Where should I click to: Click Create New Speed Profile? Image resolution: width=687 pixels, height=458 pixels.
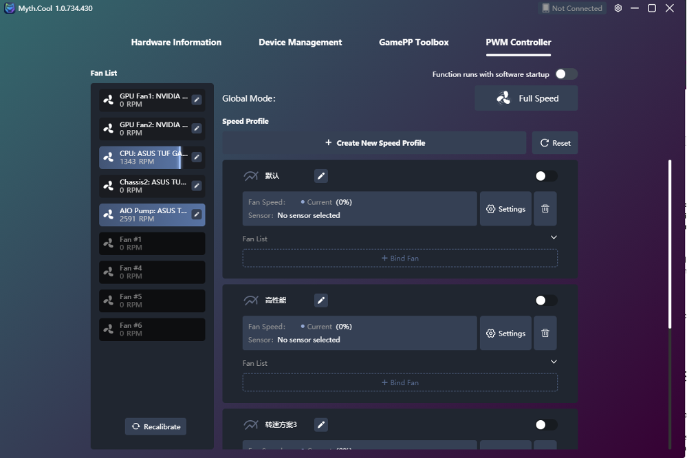(374, 143)
